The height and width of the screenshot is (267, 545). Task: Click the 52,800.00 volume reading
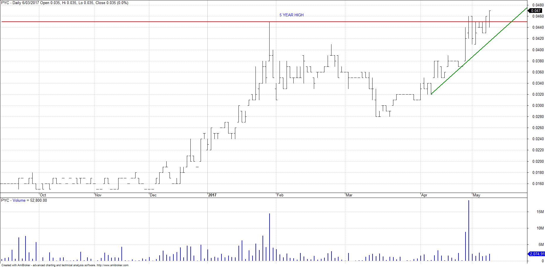pos(38,200)
